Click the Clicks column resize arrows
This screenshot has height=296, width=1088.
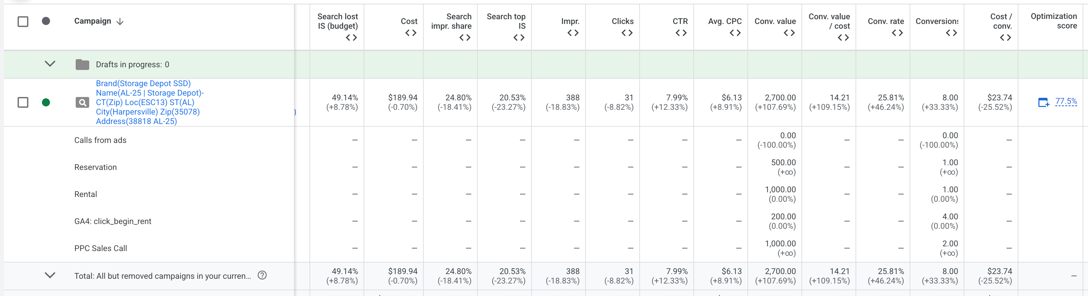pos(627,33)
